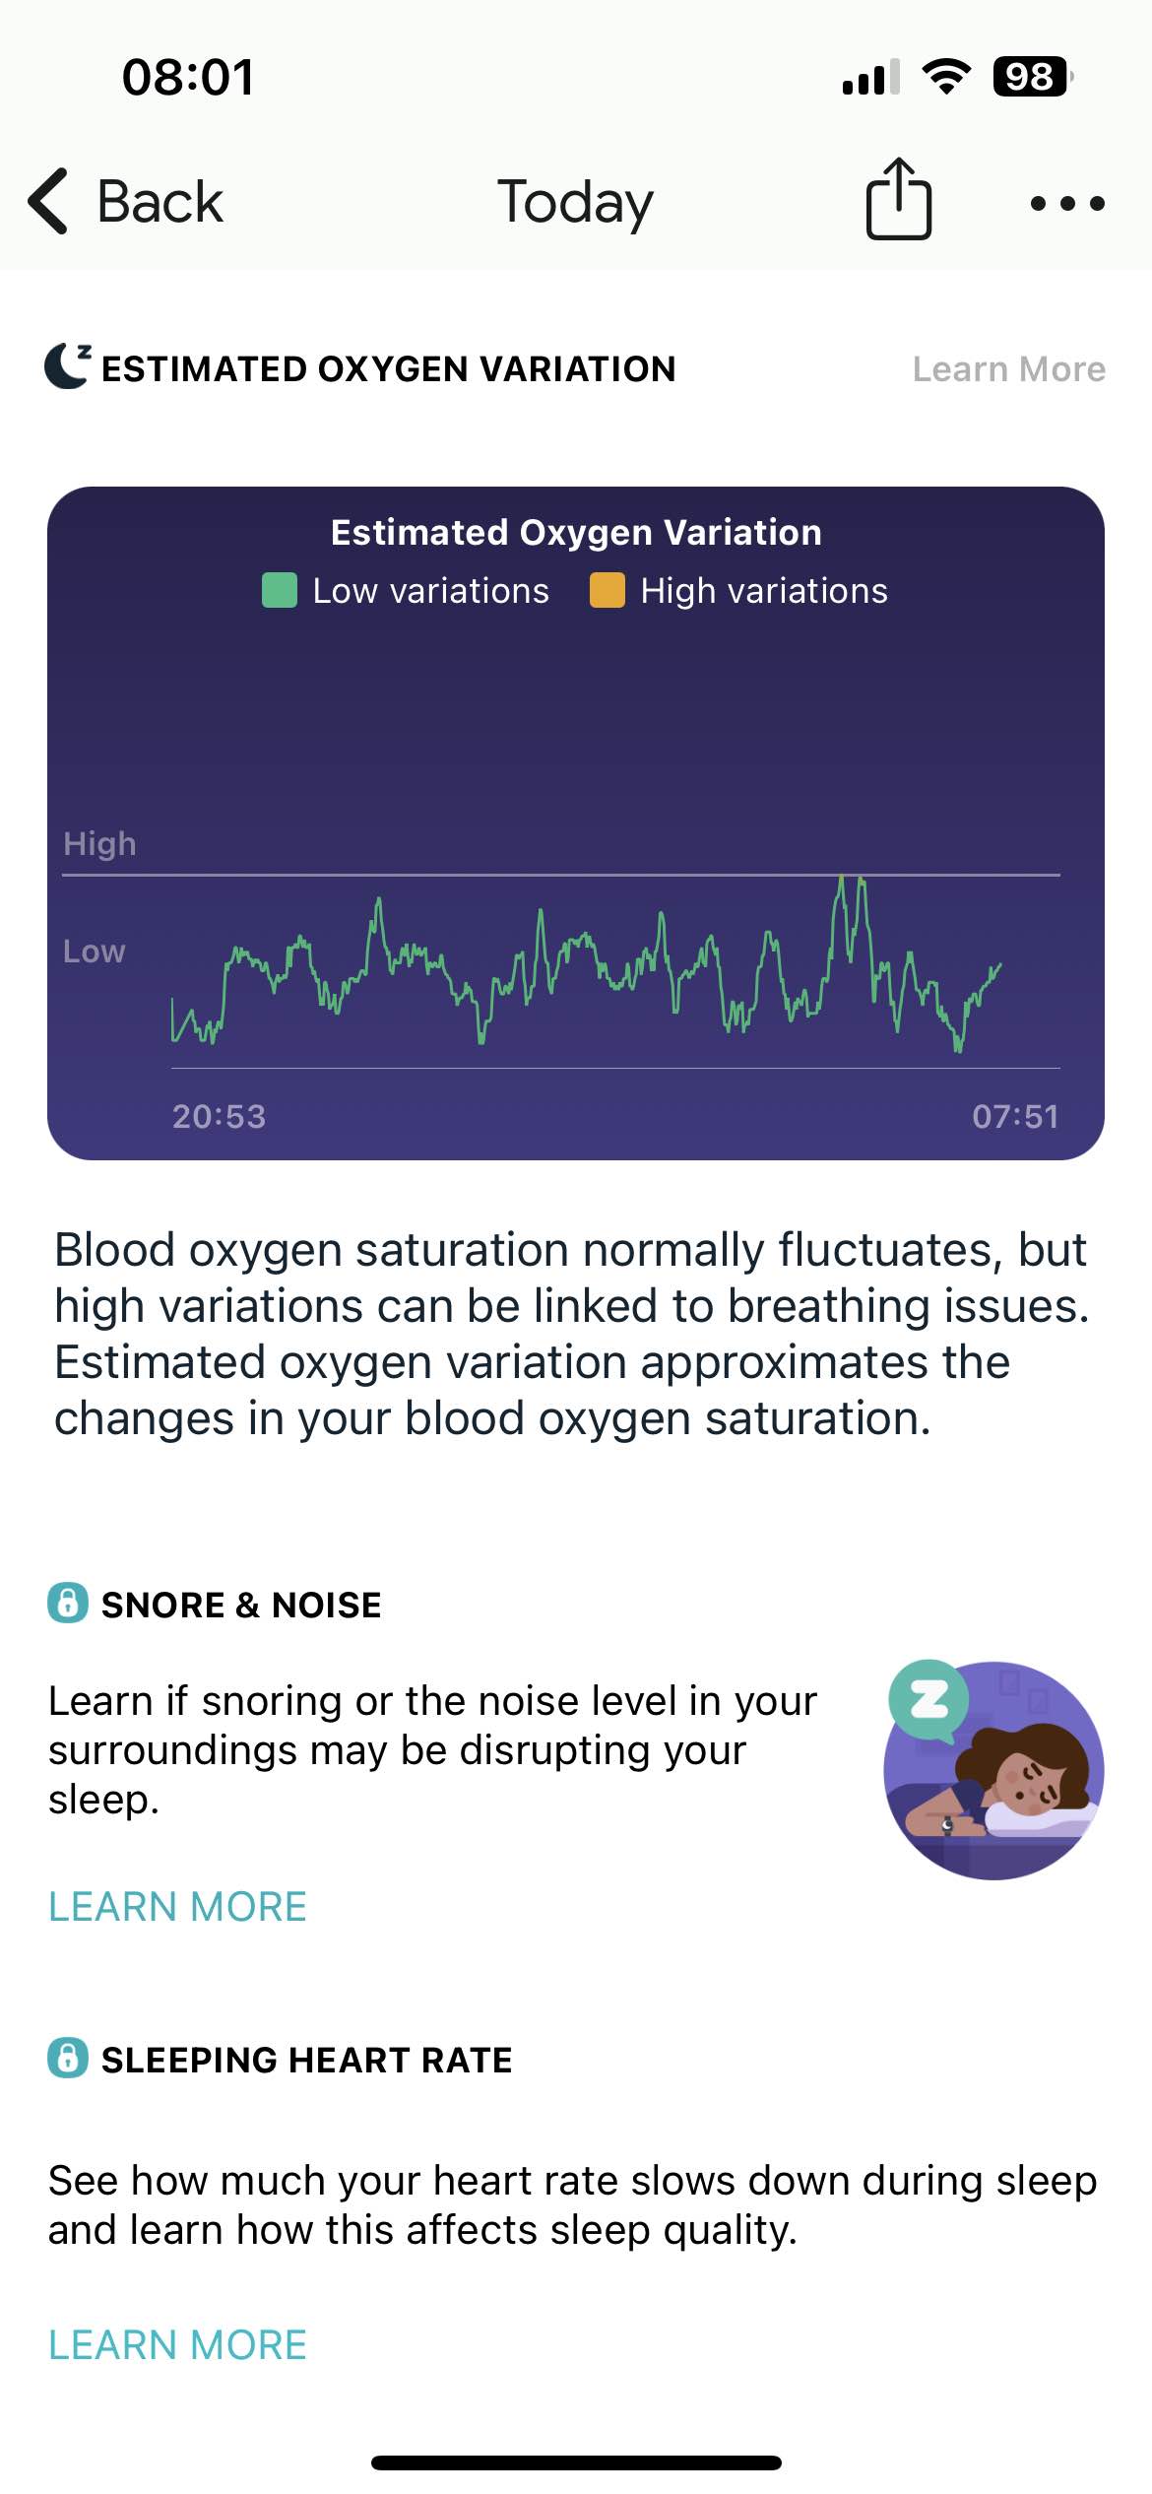The width and height of the screenshot is (1152, 2494).
Task: Tap the Today title in header
Action: point(576,203)
